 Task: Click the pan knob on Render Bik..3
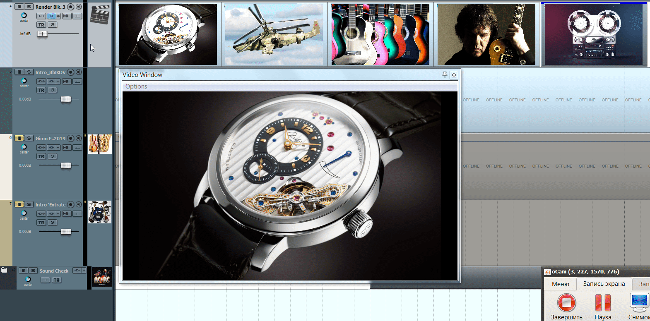pos(24,15)
